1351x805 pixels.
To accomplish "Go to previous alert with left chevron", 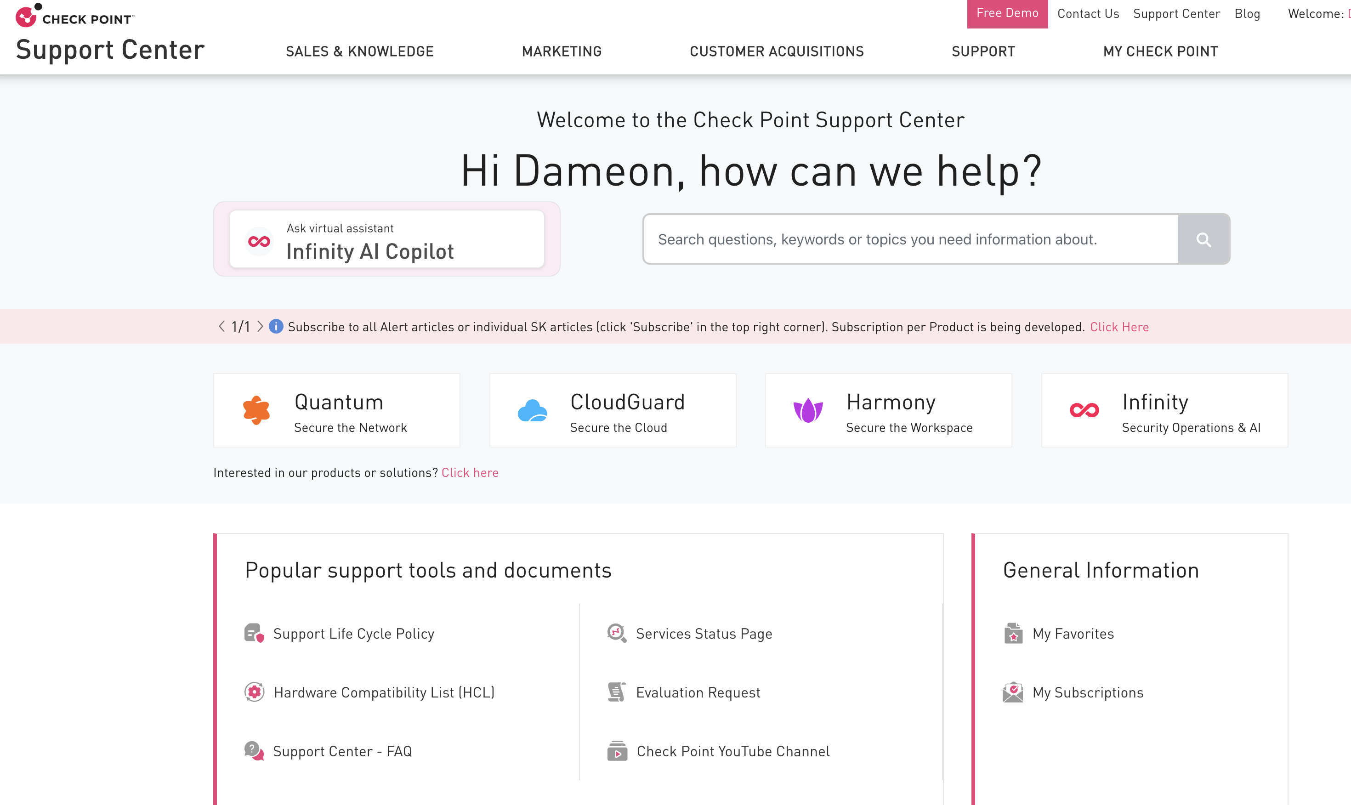I will [x=221, y=327].
